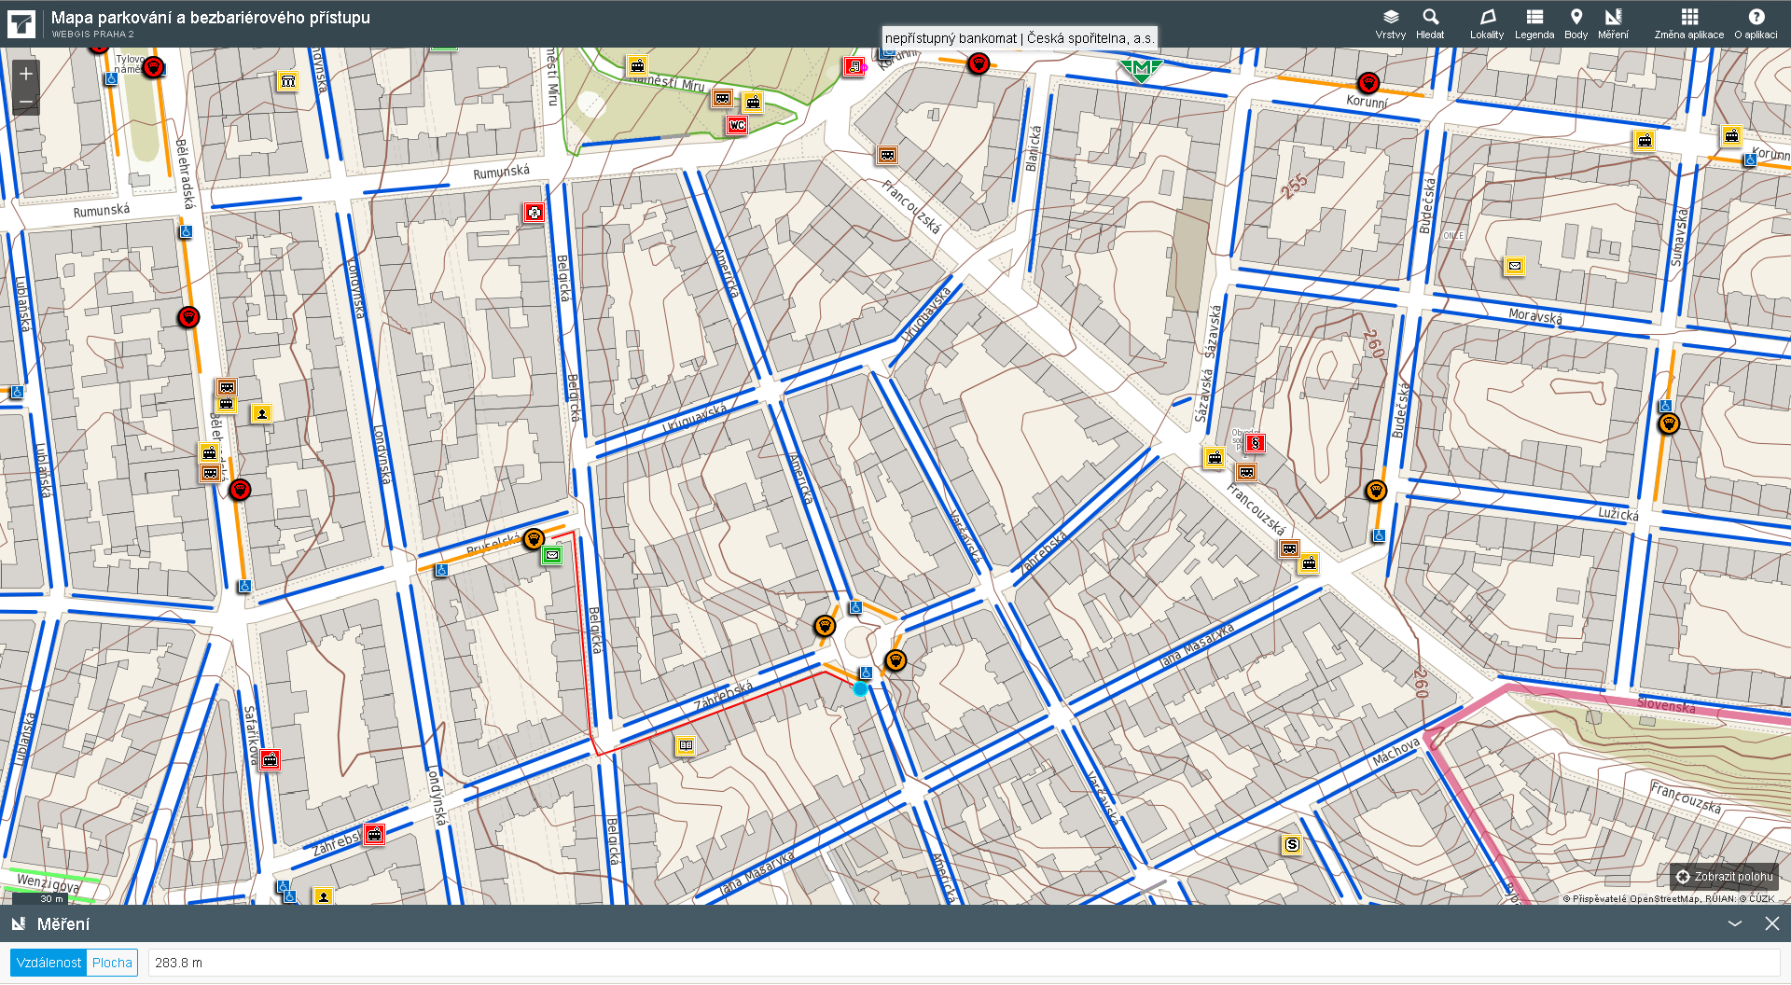Click the red pharmacy icon on Belgická
1791x985 pixels.
[534, 213]
